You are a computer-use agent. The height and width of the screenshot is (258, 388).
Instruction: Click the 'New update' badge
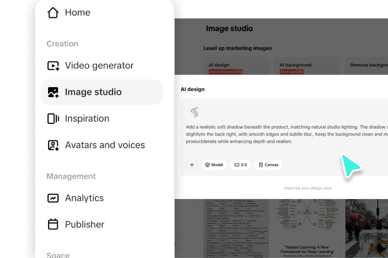292,71
